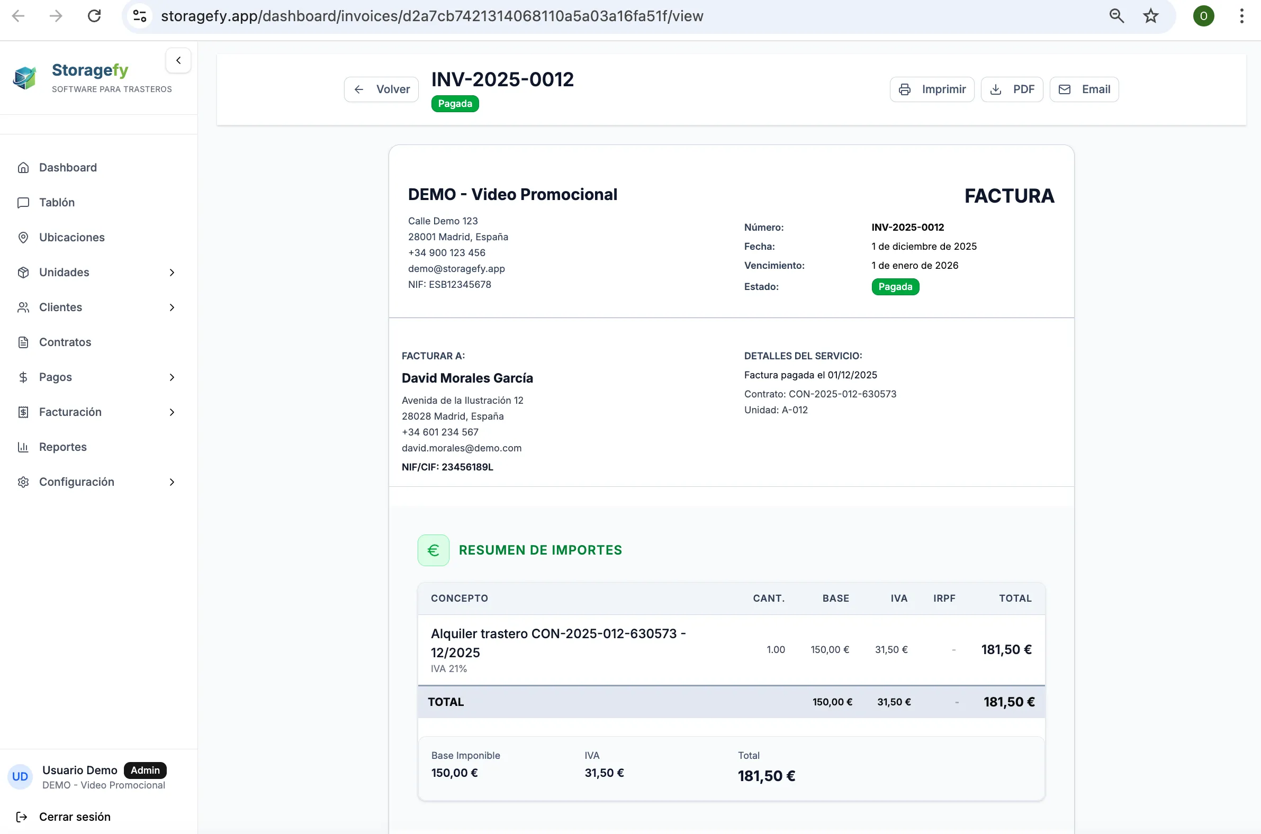Screen dimensions: 1261x834
Task: Go to Contratos in the sidebar
Action: point(65,342)
